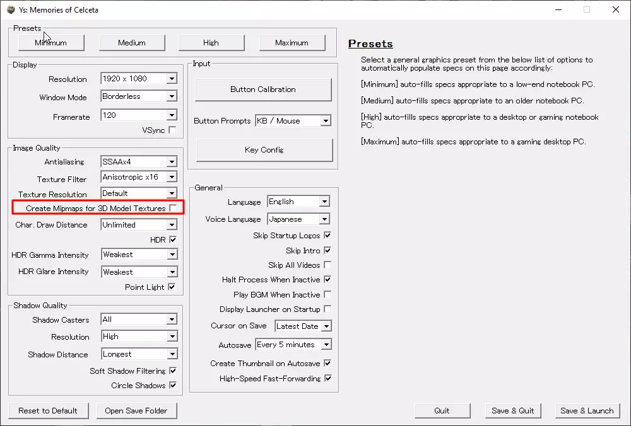Toggle Skip Startup Logos checkbox
The width and height of the screenshot is (631, 426).
pyautogui.click(x=327, y=235)
